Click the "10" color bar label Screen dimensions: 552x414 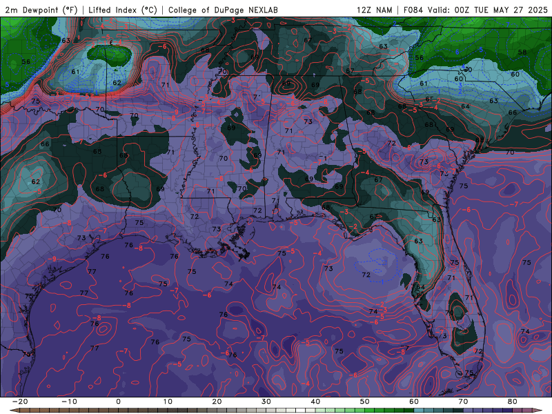point(168,402)
